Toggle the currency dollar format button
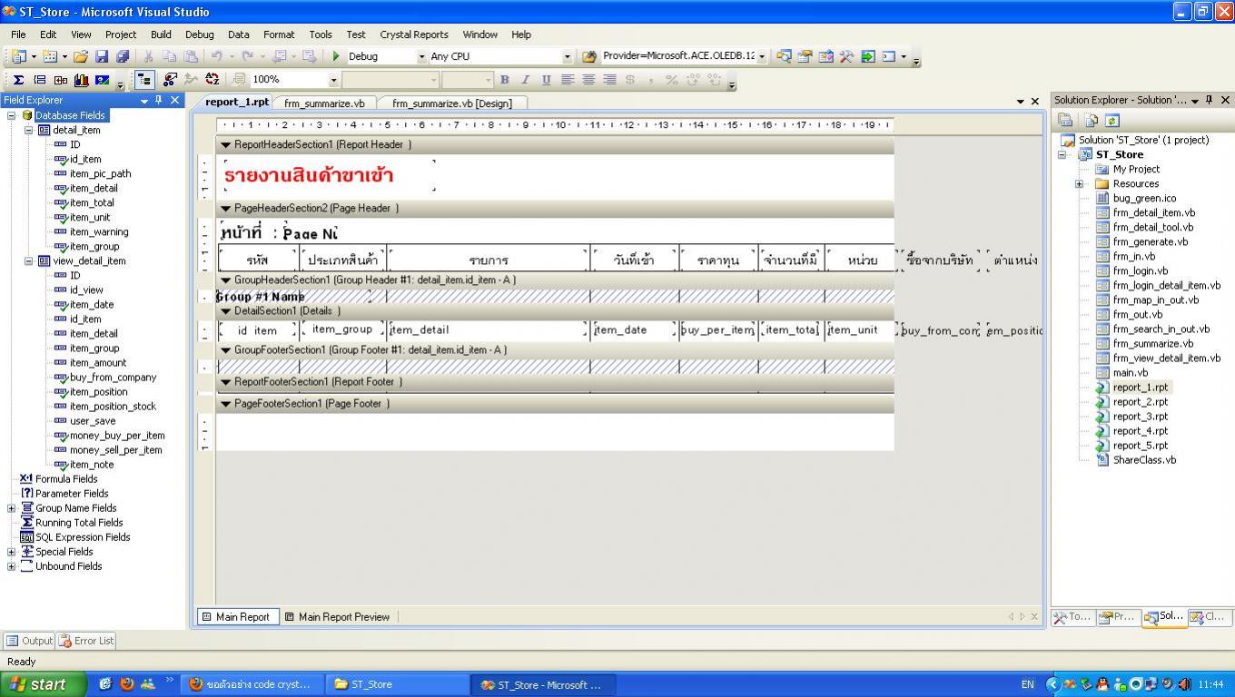 [x=630, y=80]
